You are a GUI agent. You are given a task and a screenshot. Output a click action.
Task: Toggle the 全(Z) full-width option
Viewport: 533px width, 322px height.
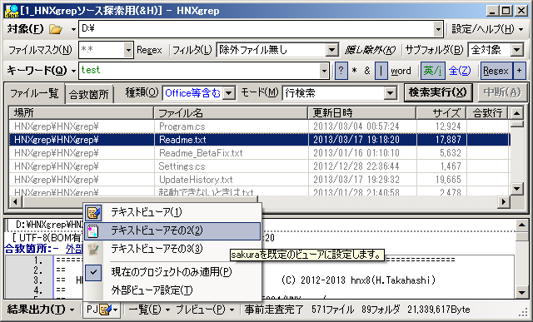[460, 71]
